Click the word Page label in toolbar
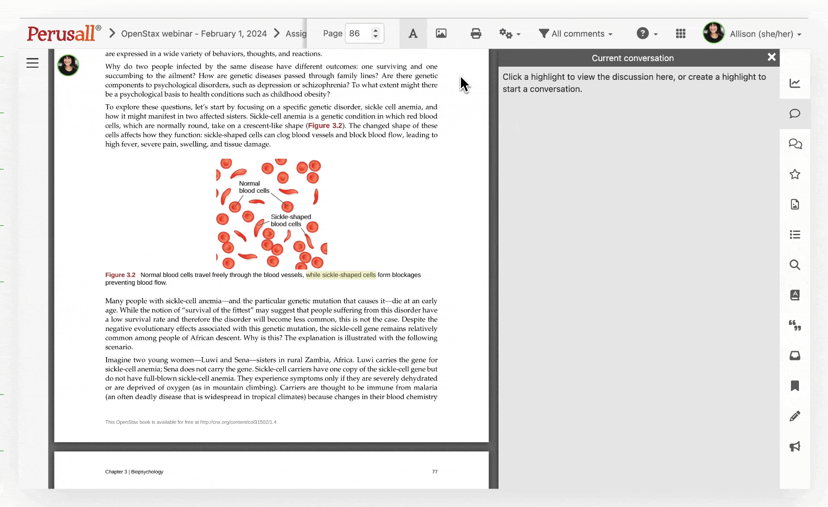This screenshot has height=507, width=828. [332, 33]
